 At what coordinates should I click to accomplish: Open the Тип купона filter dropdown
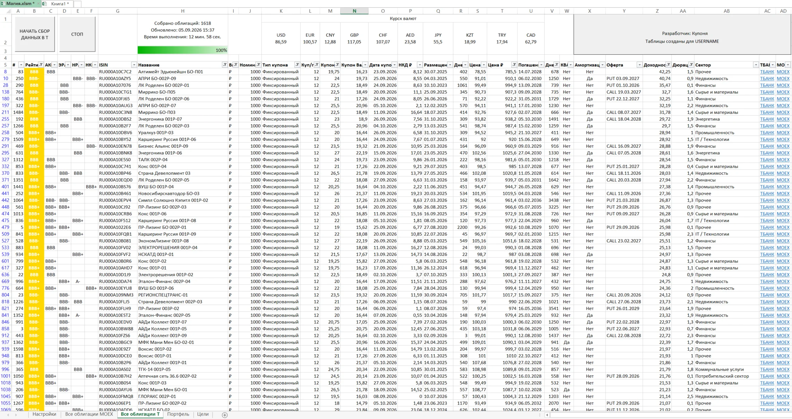297,65
